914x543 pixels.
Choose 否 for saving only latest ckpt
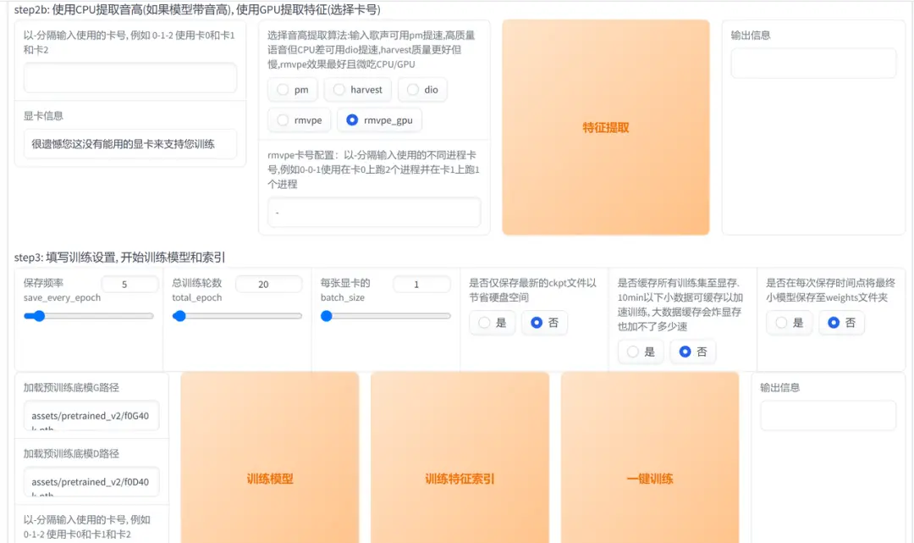(x=544, y=323)
